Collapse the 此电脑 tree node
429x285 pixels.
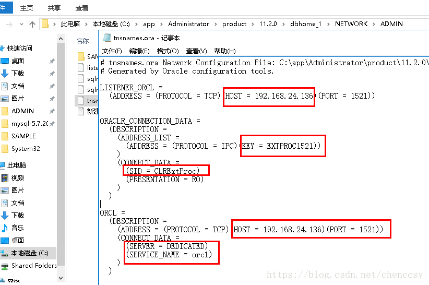tap(3, 165)
